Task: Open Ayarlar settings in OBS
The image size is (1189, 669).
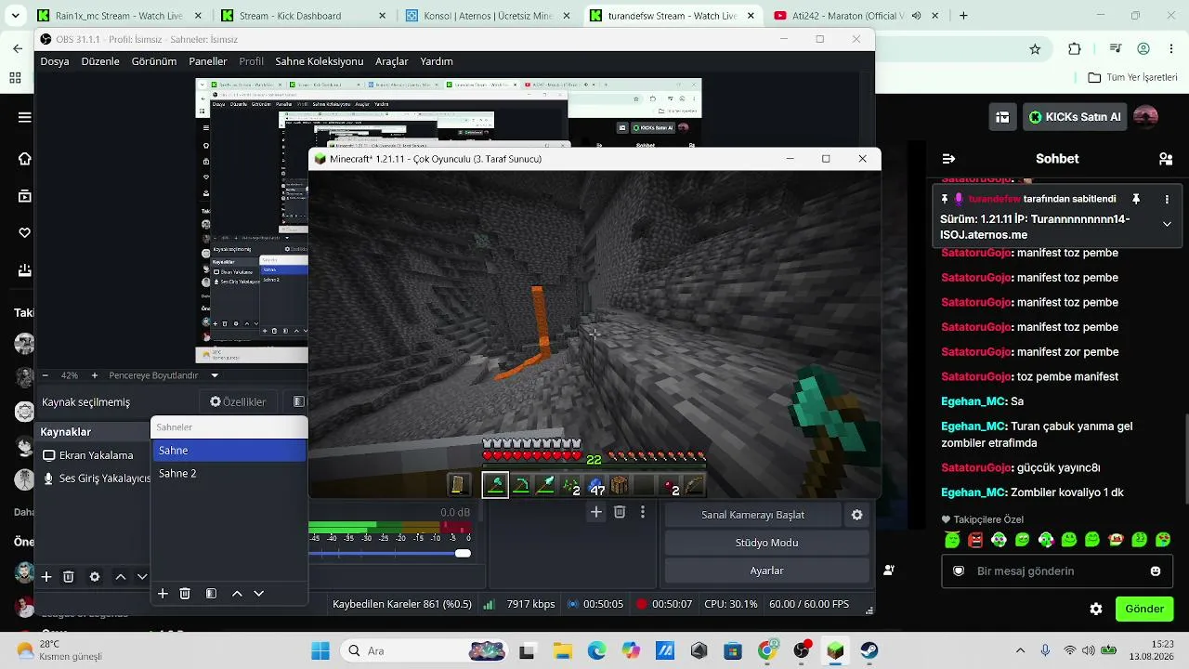Action: (767, 571)
